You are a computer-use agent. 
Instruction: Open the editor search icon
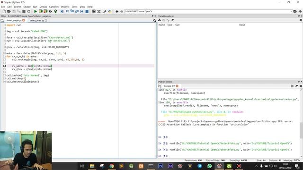[154, 20]
